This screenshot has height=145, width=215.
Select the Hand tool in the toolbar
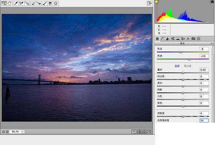[x=9, y=3]
